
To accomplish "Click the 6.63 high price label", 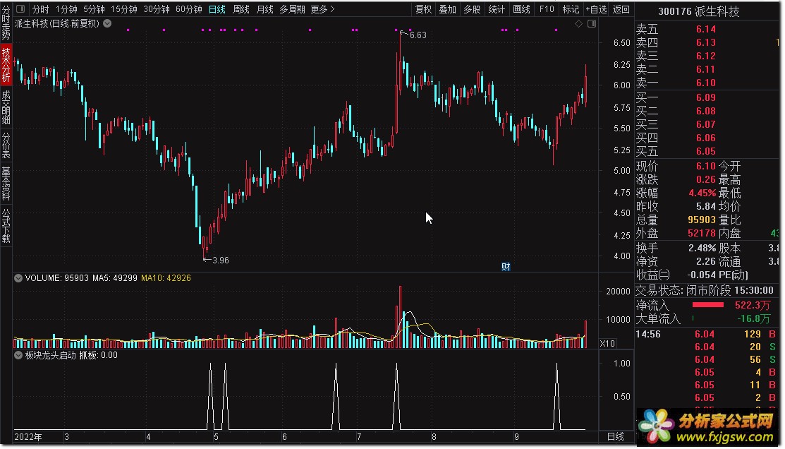I will 418,35.
